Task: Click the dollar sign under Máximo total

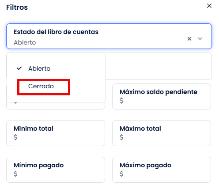Action: (x=121, y=137)
